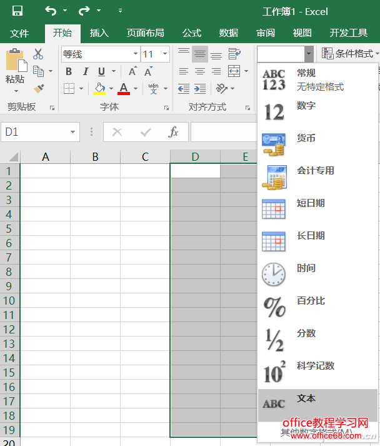Image resolution: width=380 pixels, height=446 pixels.
Task: Switch to the 公式 tab
Action: click(192, 33)
